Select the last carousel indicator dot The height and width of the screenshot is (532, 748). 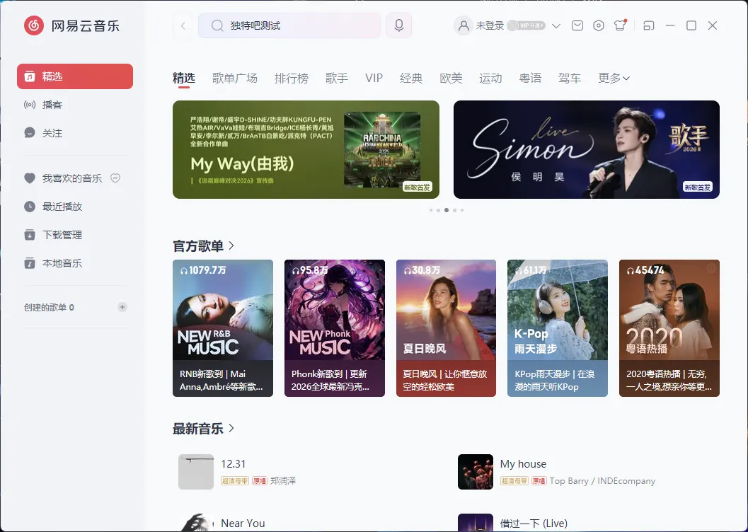point(462,210)
